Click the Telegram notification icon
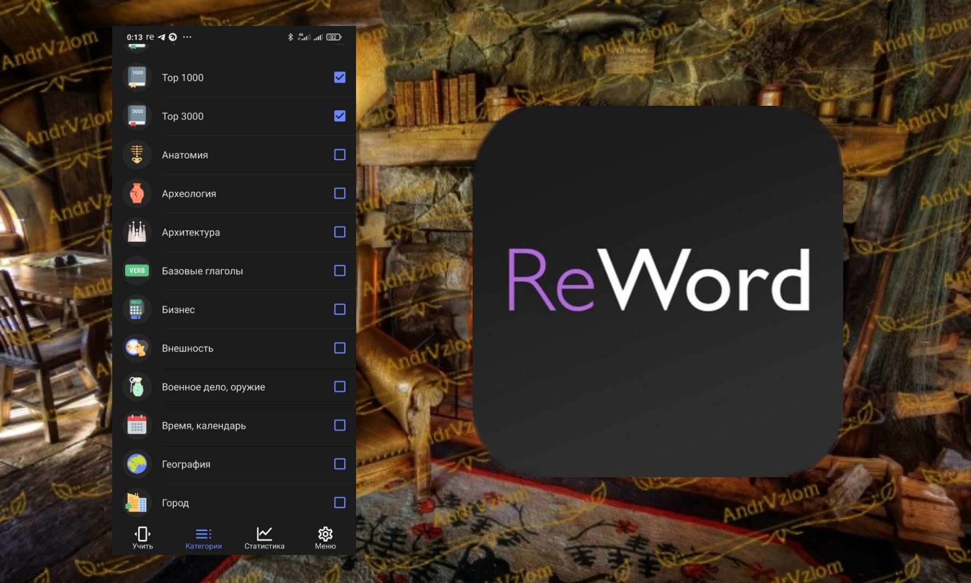Image resolution: width=971 pixels, height=583 pixels. click(x=161, y=37)
